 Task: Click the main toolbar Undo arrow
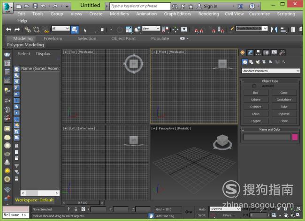[9, 29]
